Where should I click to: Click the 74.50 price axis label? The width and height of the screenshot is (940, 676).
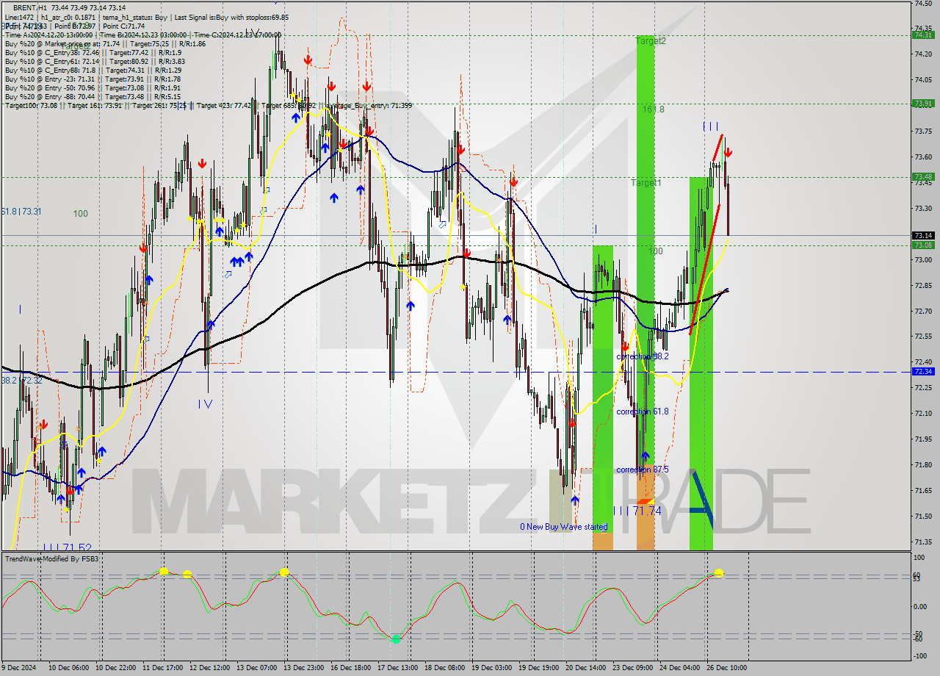923,4
